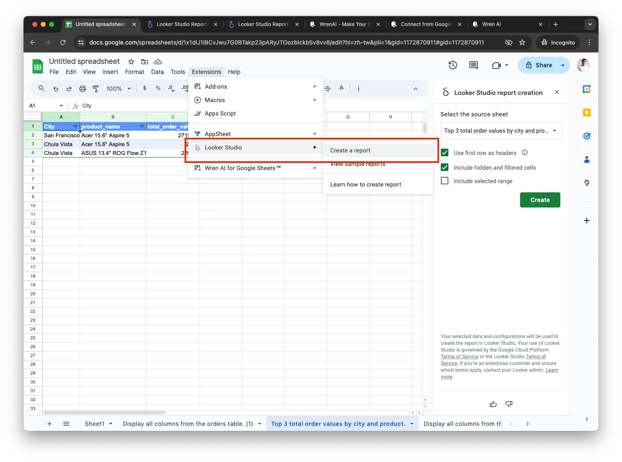Screen dimensions: 622x462
Task: Print the spreadsheet
Action: pos(83,89)
